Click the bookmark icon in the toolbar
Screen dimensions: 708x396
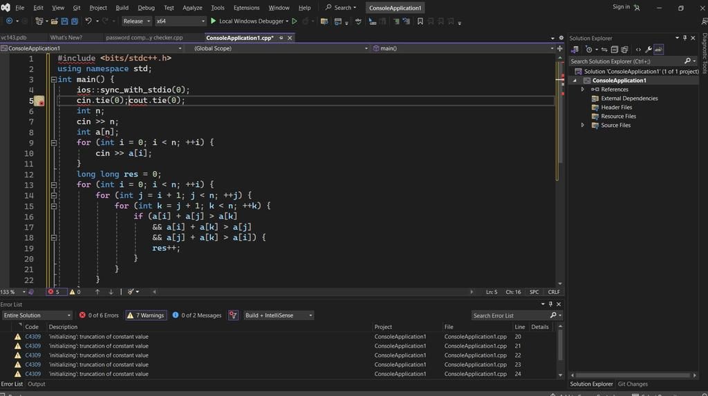(x=420, y=21)
